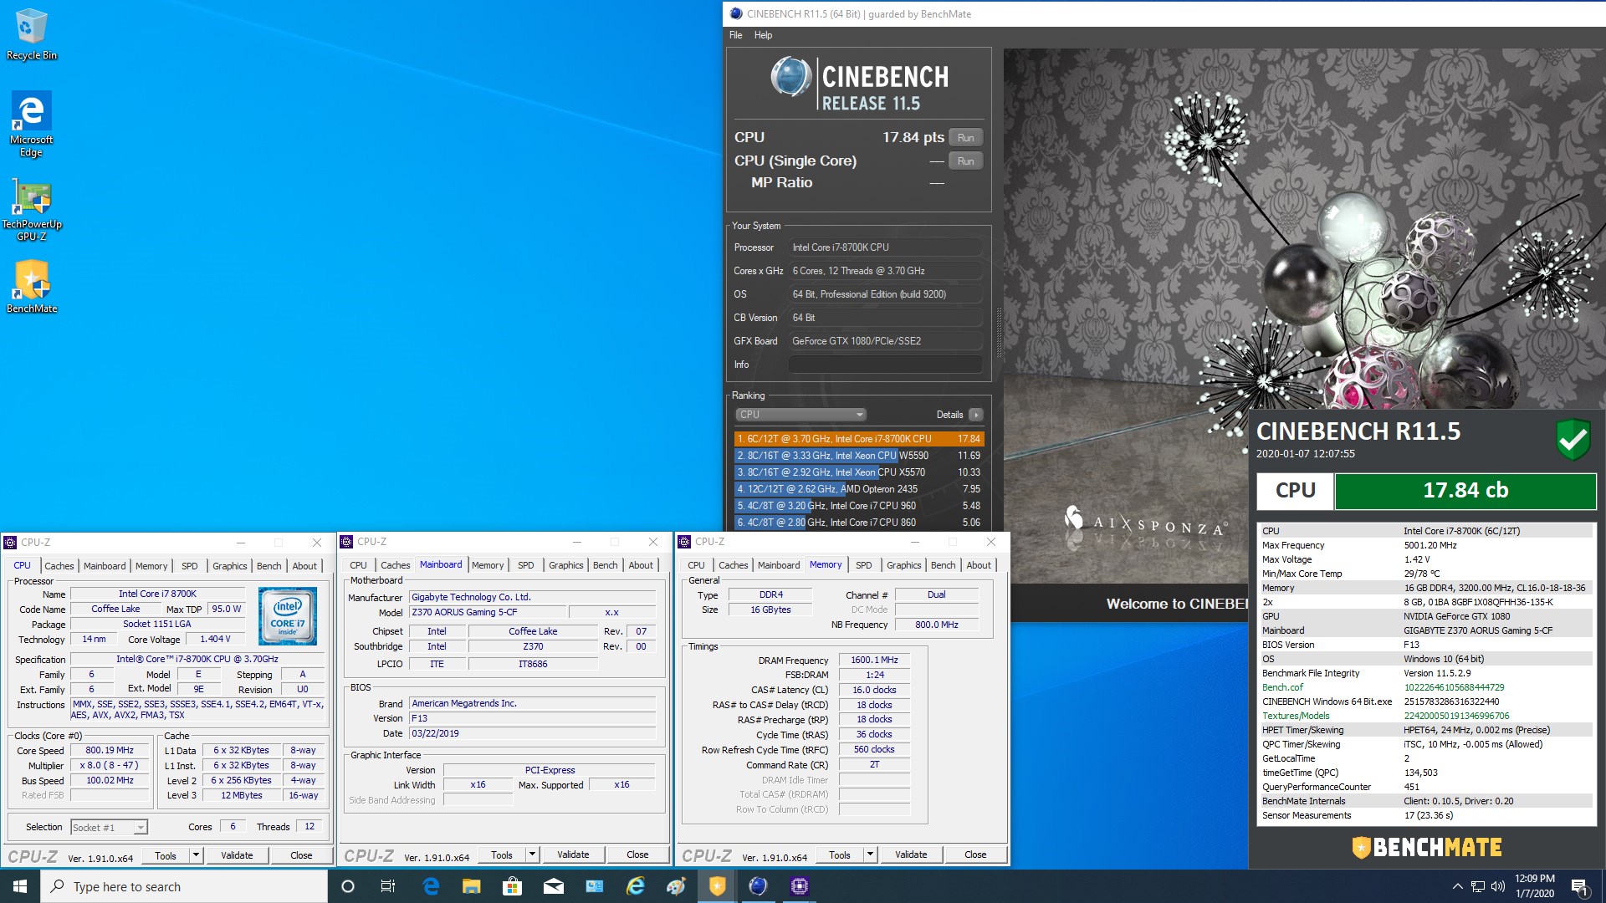Select ranking row AMD Opteron 2435
This screenshot has width=1606, height=903.
858,489
